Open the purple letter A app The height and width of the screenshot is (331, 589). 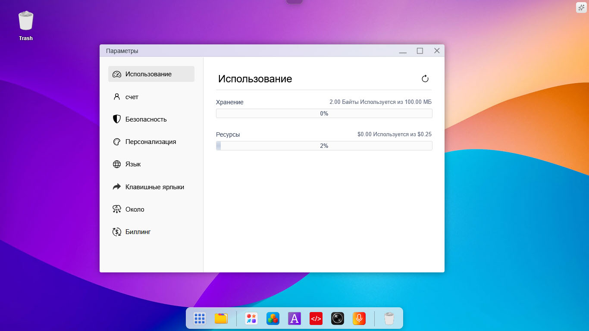[294, 319]
